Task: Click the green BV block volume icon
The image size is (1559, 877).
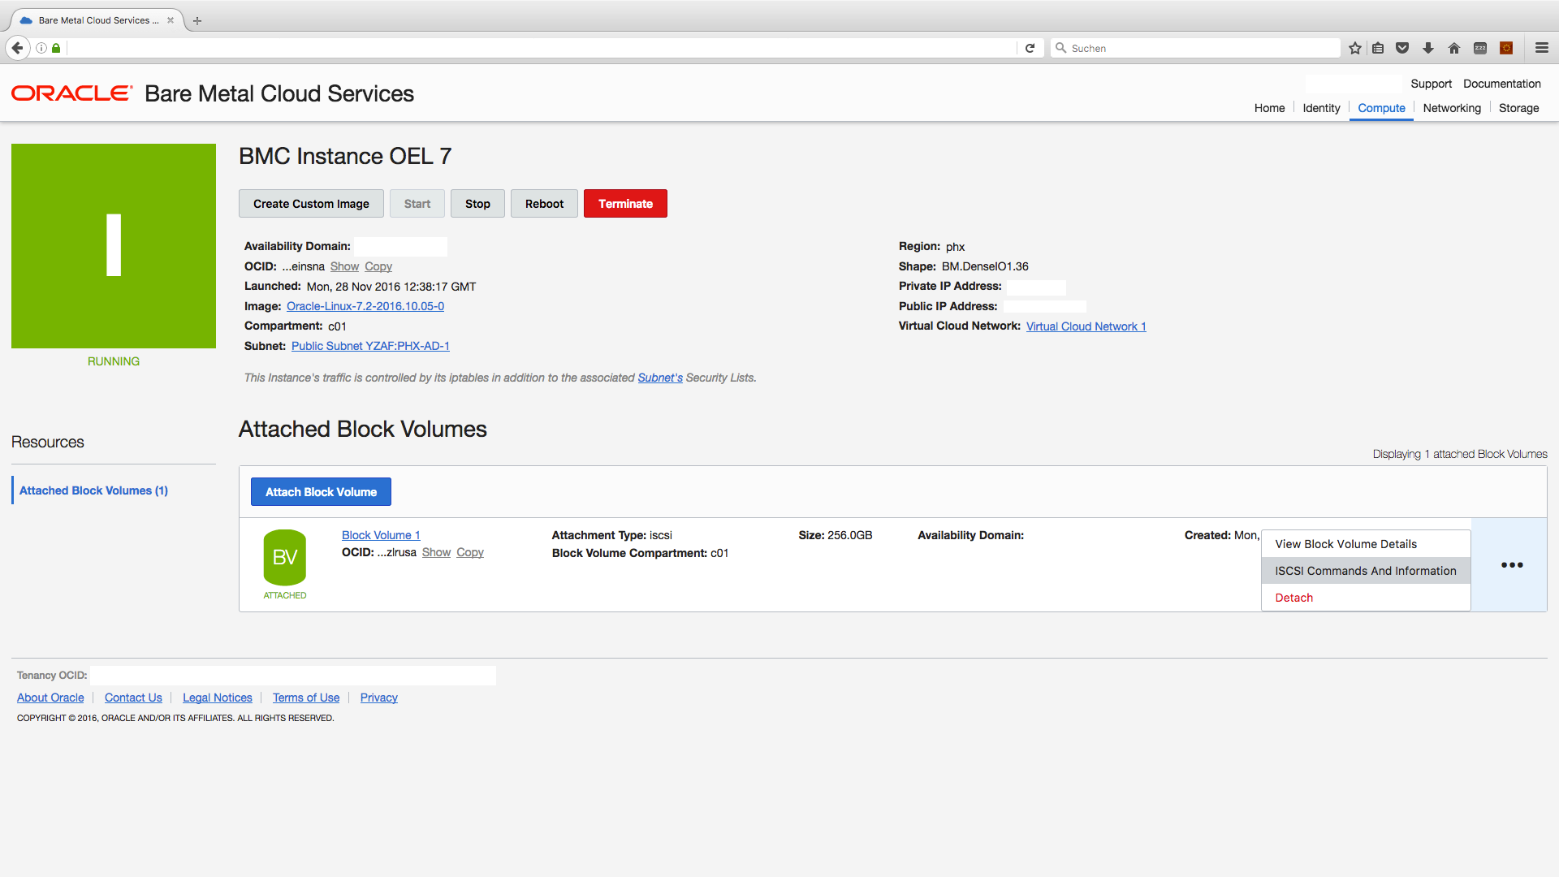Action: (285, 558)
